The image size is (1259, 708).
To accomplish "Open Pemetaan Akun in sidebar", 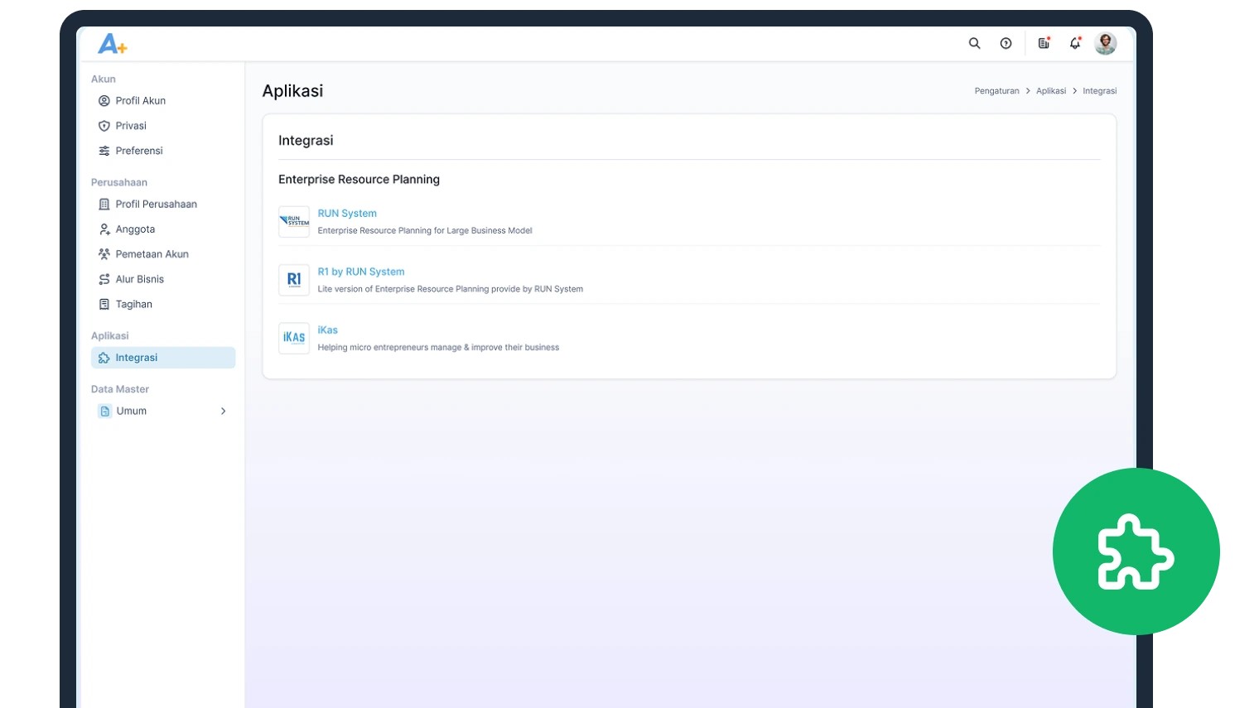I will (152, 254).
